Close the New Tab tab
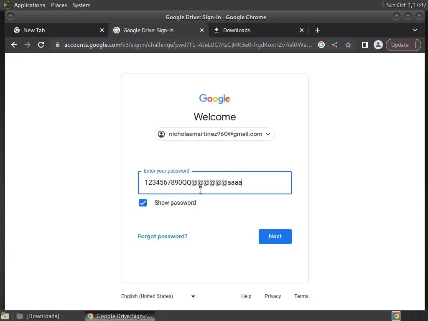Viewport: 428px width, 321px height. (102, 30)
